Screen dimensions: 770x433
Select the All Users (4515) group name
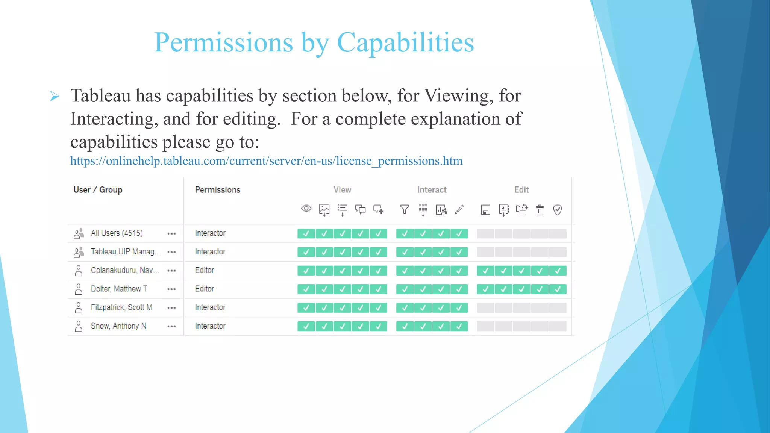click(x=117, y=233)
